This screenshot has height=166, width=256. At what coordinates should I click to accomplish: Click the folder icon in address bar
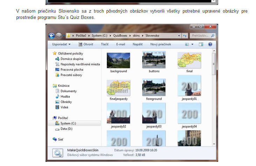[x=69, y=35]
